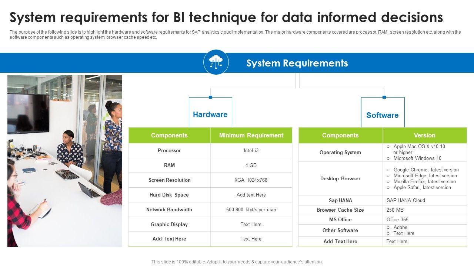Select the office meeting photo
The width and height of the screenshot is (474, 266).
[x=65, y=161]
